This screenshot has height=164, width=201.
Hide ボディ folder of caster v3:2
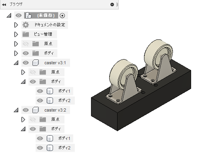point(33,129)
